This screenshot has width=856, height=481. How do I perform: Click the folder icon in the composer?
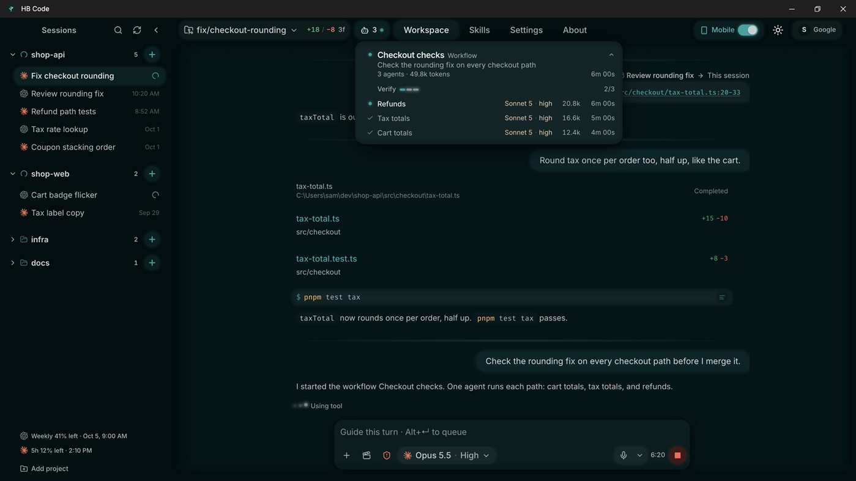click(367, 455)
